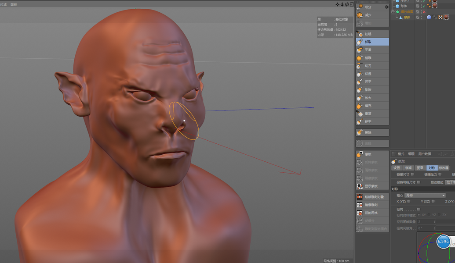Click the viewport move camera icon
This screenshot has height=263, width=455.
(337, 4)
